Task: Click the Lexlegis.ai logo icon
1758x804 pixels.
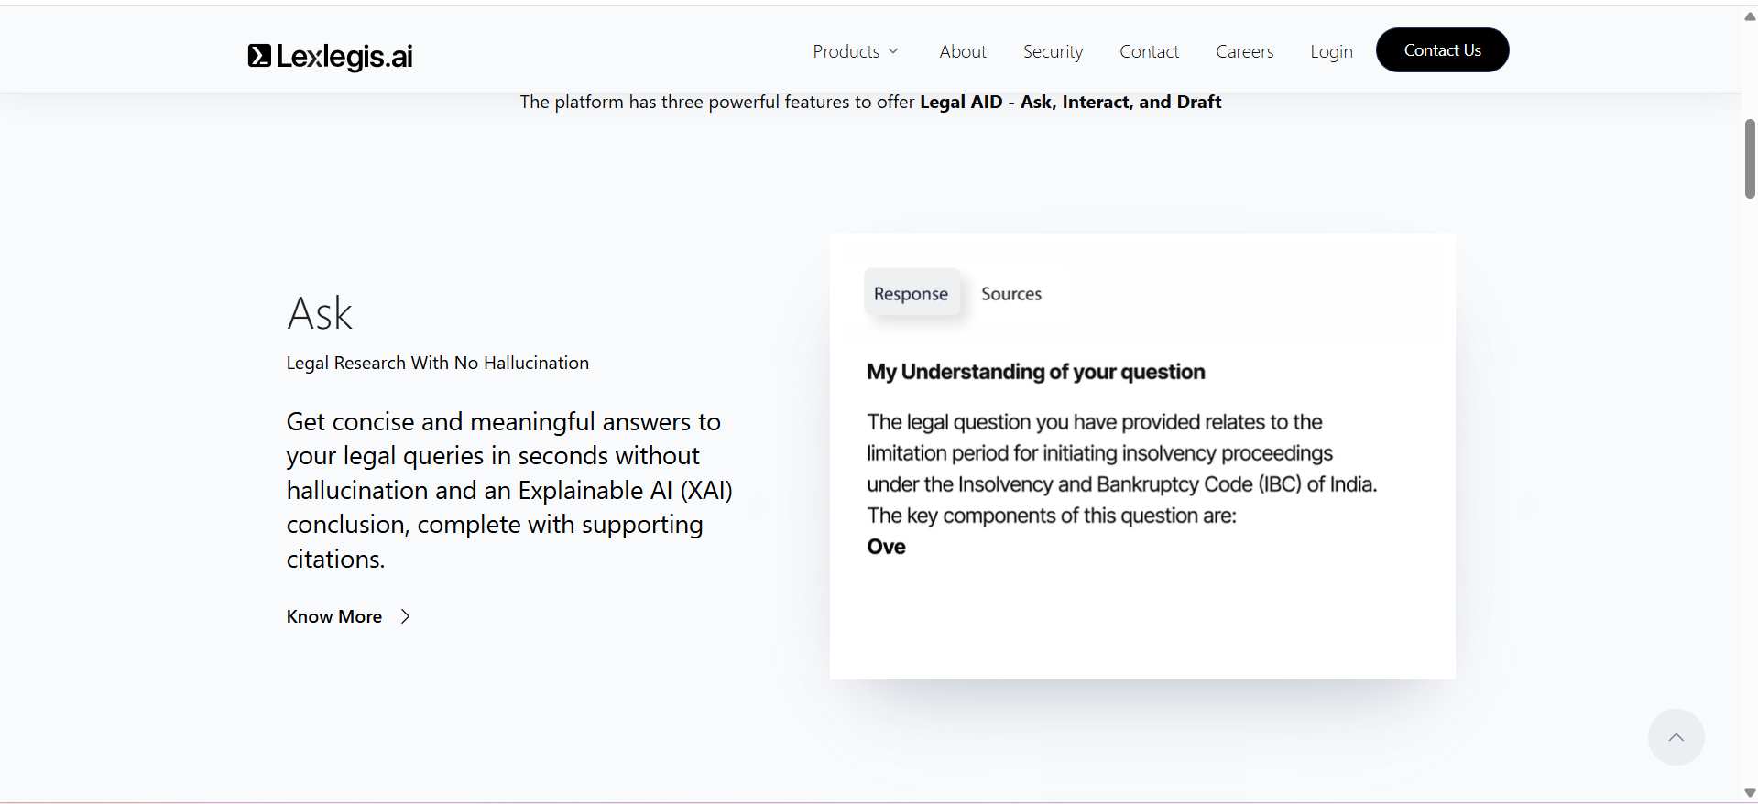Action: point(259,56)
